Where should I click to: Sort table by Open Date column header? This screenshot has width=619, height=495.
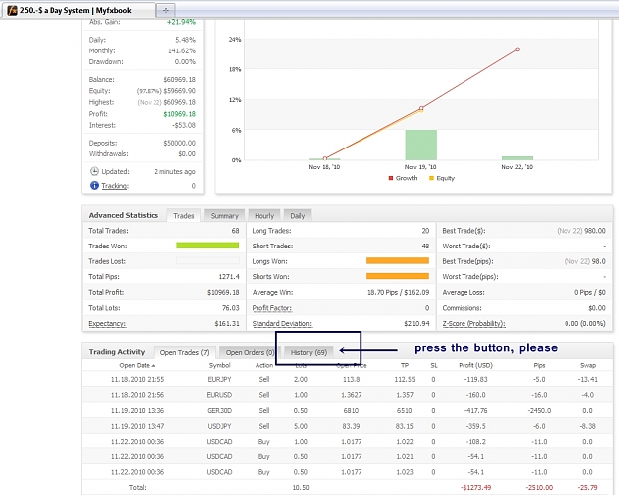[135, 366]
